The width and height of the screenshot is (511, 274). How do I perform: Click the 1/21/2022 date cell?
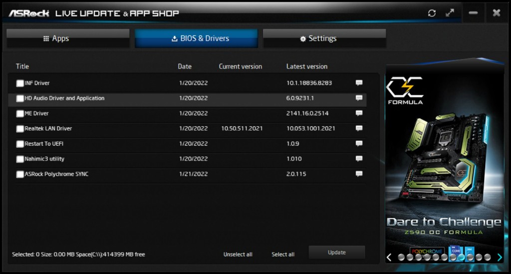(194, 174)
